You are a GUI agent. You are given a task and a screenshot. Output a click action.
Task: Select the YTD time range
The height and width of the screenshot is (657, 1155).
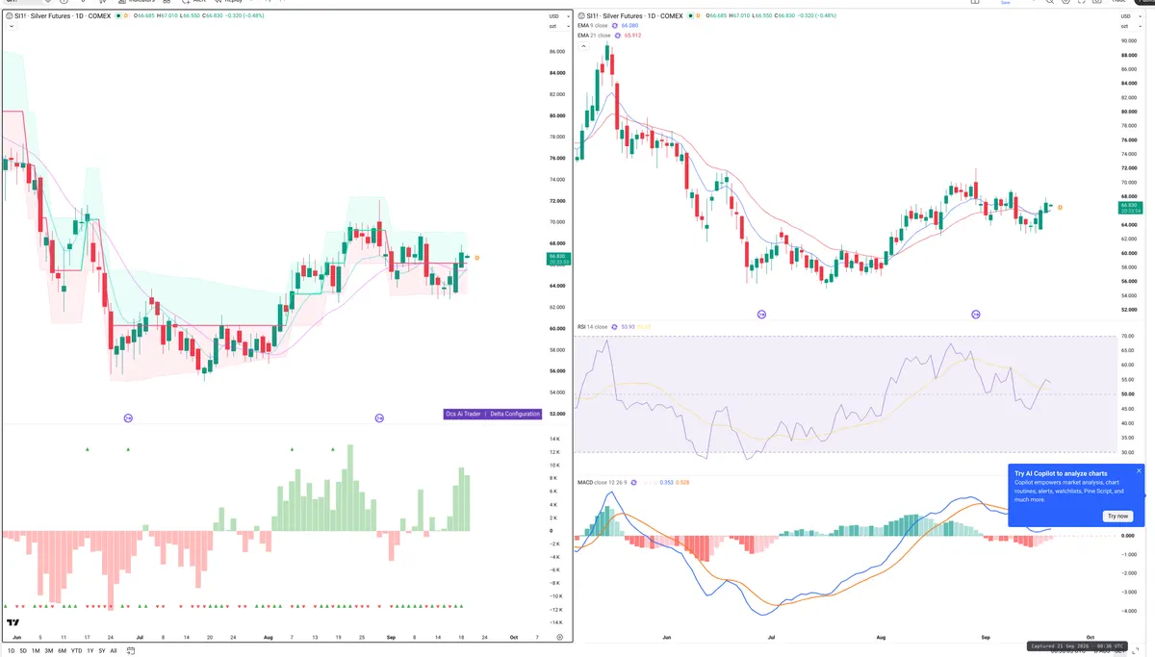pos(76,651)
